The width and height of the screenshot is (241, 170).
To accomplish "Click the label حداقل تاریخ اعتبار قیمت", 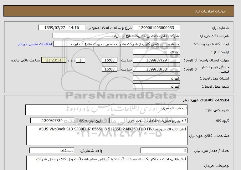I will click(215, 69).
